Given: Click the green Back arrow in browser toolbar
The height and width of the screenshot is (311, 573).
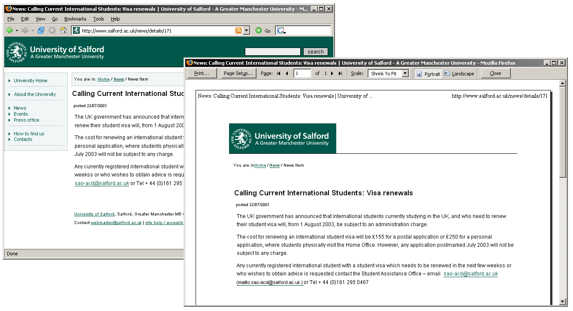Looking at the screenshot, I should [9, 30].
